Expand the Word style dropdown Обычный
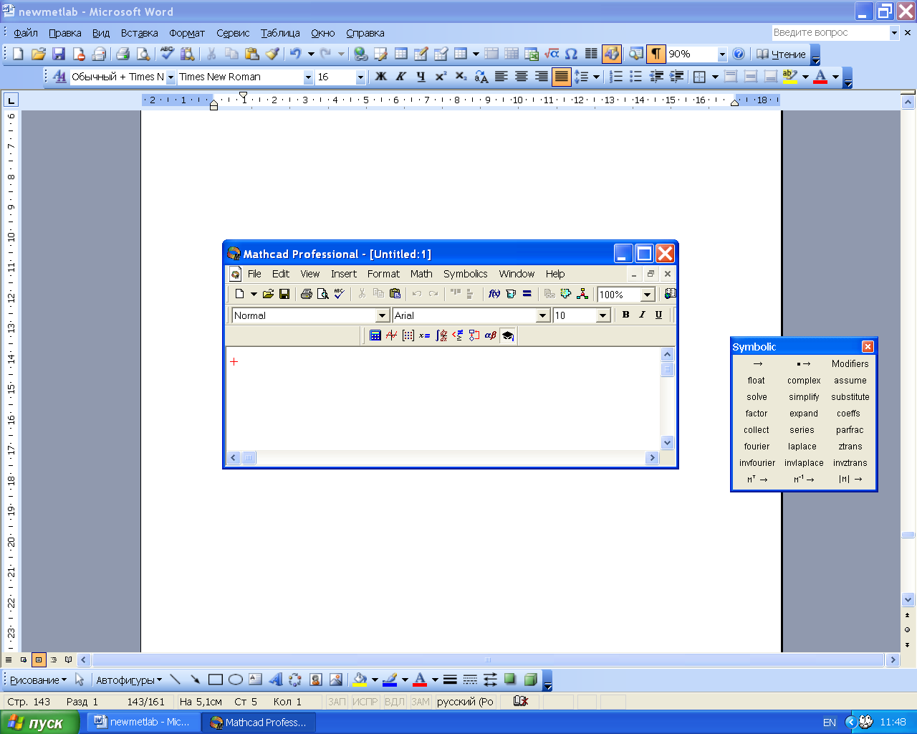The image size is (917, 734). click(171, 77)
